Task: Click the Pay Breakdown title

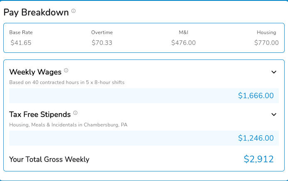Action: click(x=36, y=12)
